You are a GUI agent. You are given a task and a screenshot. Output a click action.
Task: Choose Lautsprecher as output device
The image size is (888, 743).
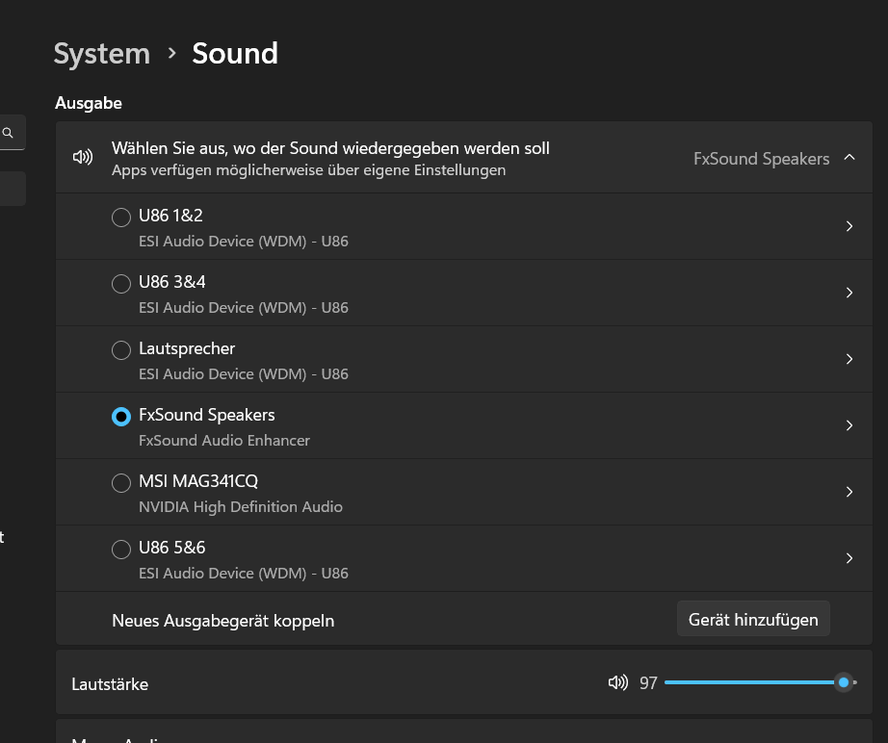point(121,350)
